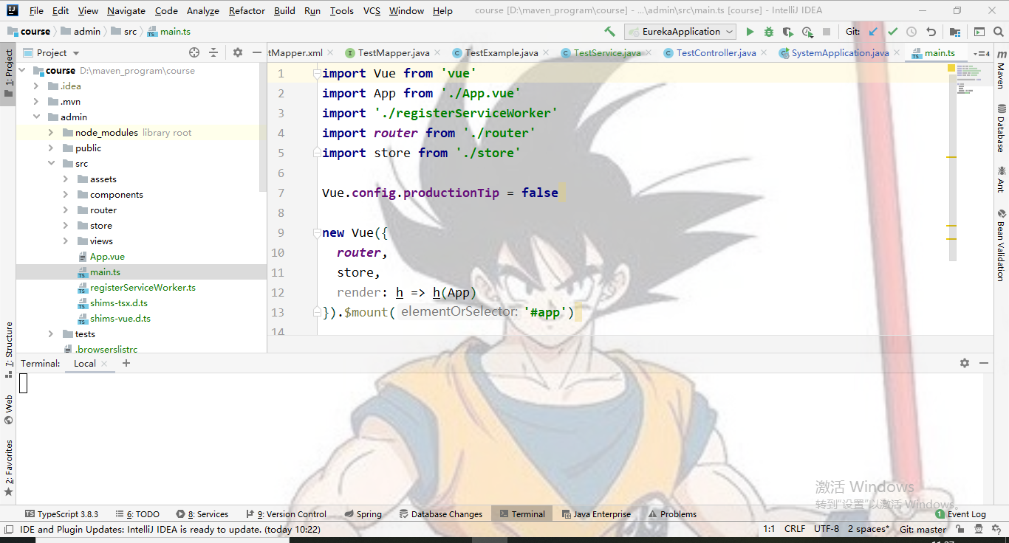The height and width of the screenshot is (543, 1009).
Task: Start debugging with the bug icon
Action: coord(769,32)
